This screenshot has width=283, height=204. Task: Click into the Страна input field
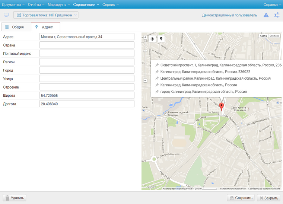[87, 45]
